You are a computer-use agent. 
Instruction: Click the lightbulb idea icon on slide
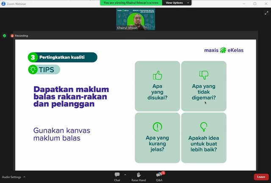tap(204, 126)
